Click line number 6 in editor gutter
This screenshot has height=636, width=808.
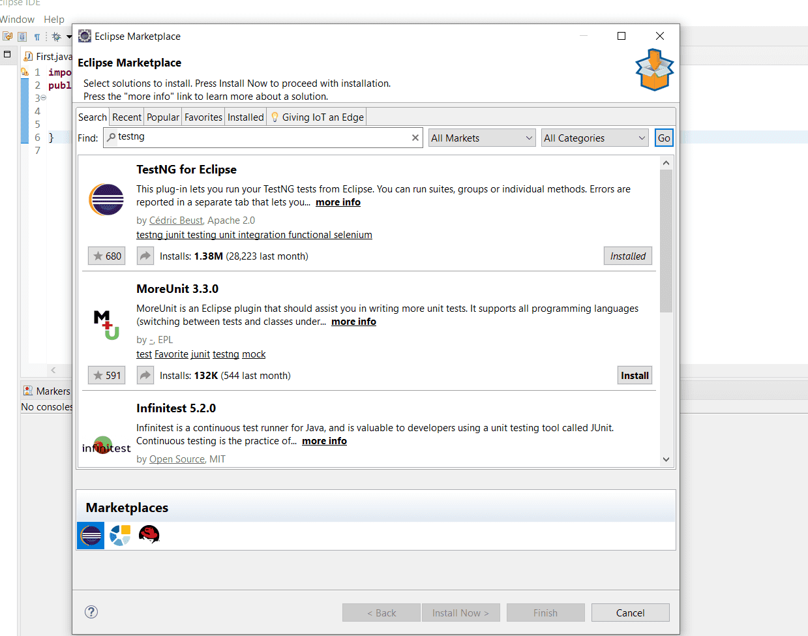pyautogui.click(x=37, y=137)
